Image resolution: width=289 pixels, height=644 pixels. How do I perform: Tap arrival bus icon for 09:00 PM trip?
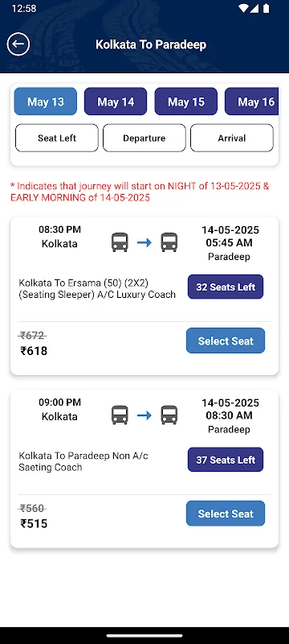click(169, 415)
